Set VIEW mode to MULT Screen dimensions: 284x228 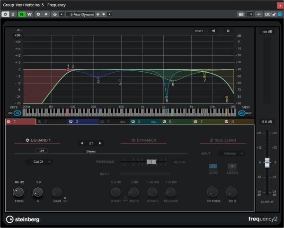coord(248,113)
